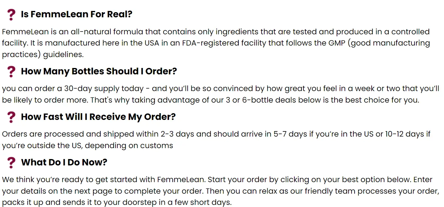Click the line 'you're outside the US, depending on customs'
Viewport: 444px width, 207px height.
click(x=87, y=146)
